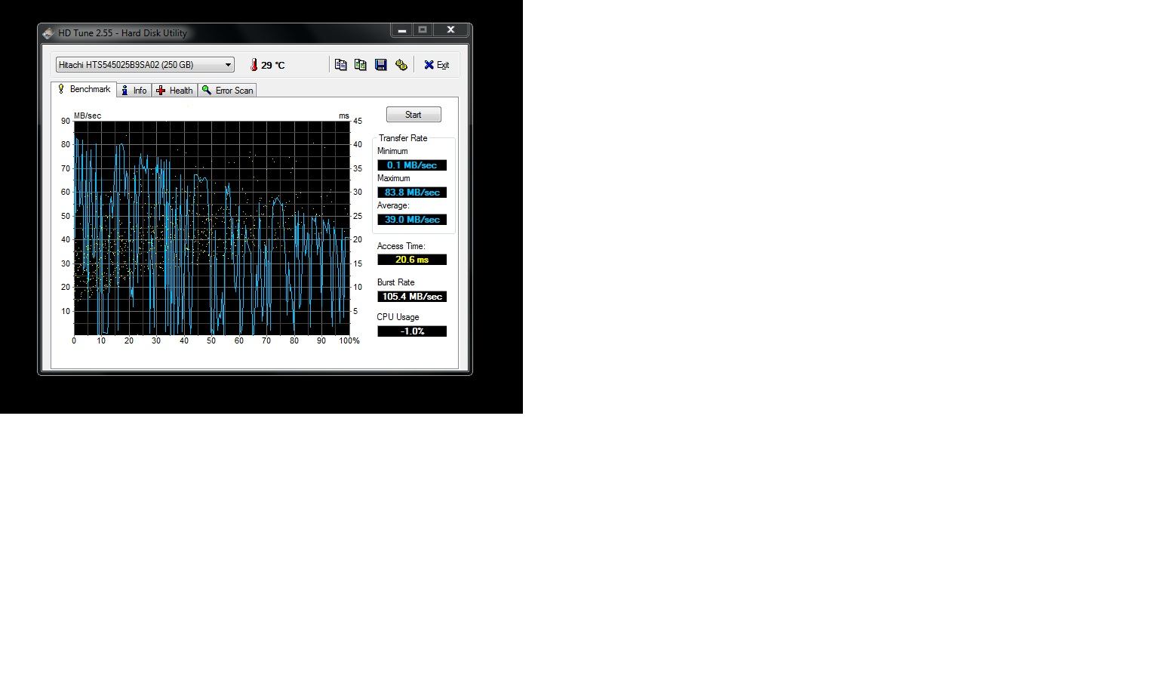The image size is (1159, 690).
Task: Select the 29 °C temperature reading
Action: click(273, 66)
